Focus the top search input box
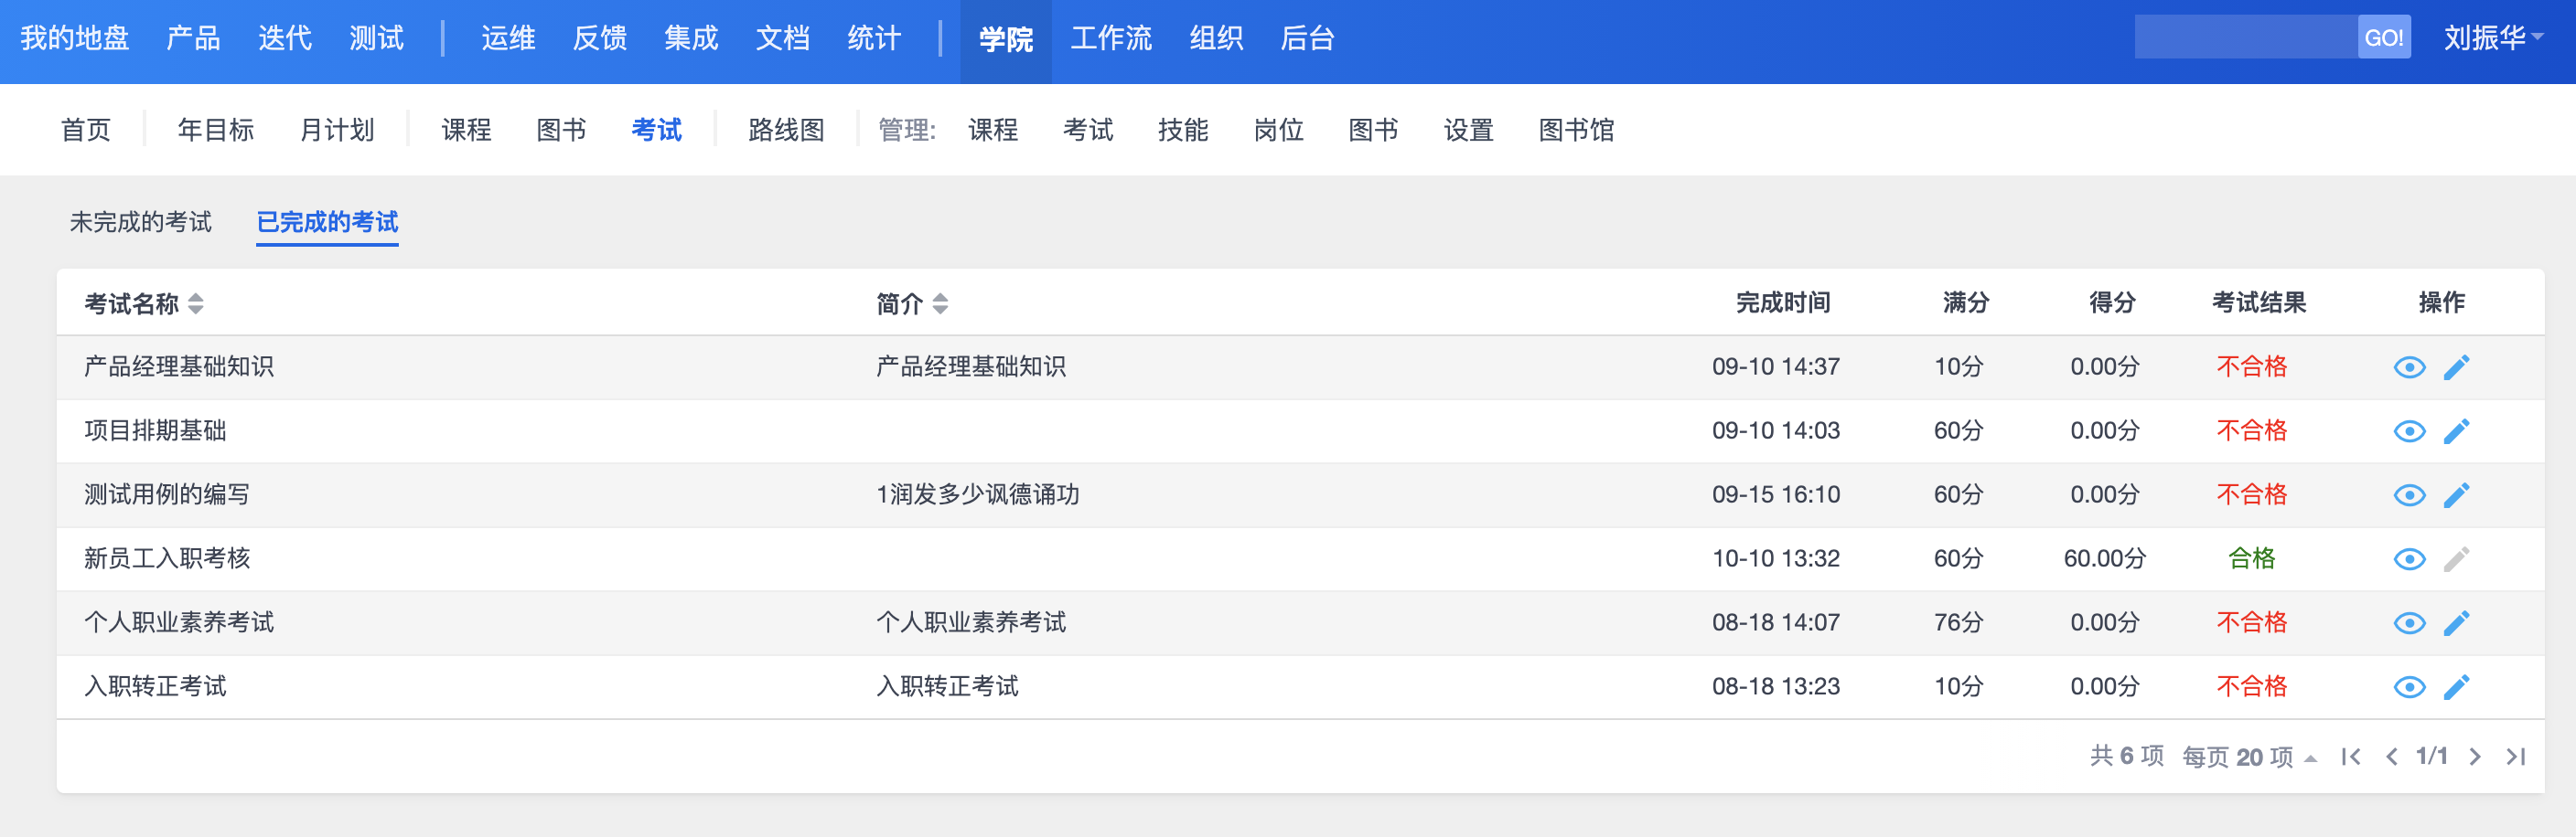 [2245, 38]
